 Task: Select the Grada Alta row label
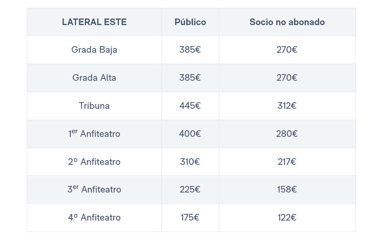click(x=94, y=78)
